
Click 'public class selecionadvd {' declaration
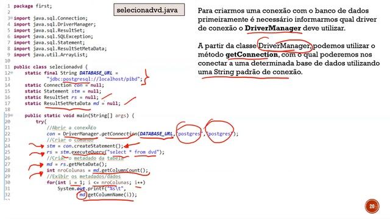click(51, 67)
